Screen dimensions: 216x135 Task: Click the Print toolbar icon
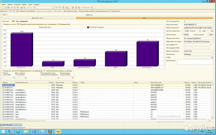(x=21, y=7)
